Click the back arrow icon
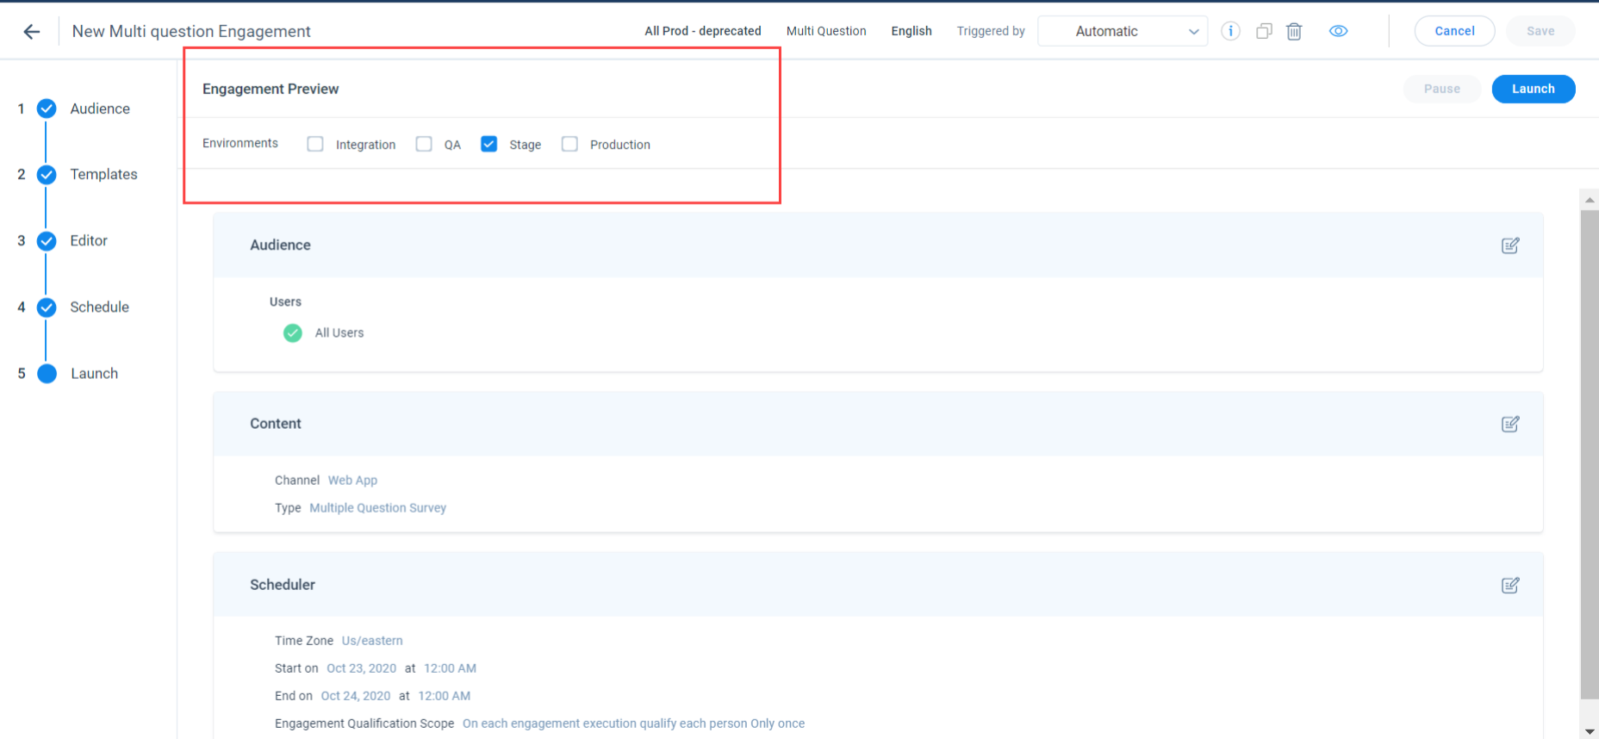The height and width of the screenshot is (739, 1599). click(x=32, y=32)
